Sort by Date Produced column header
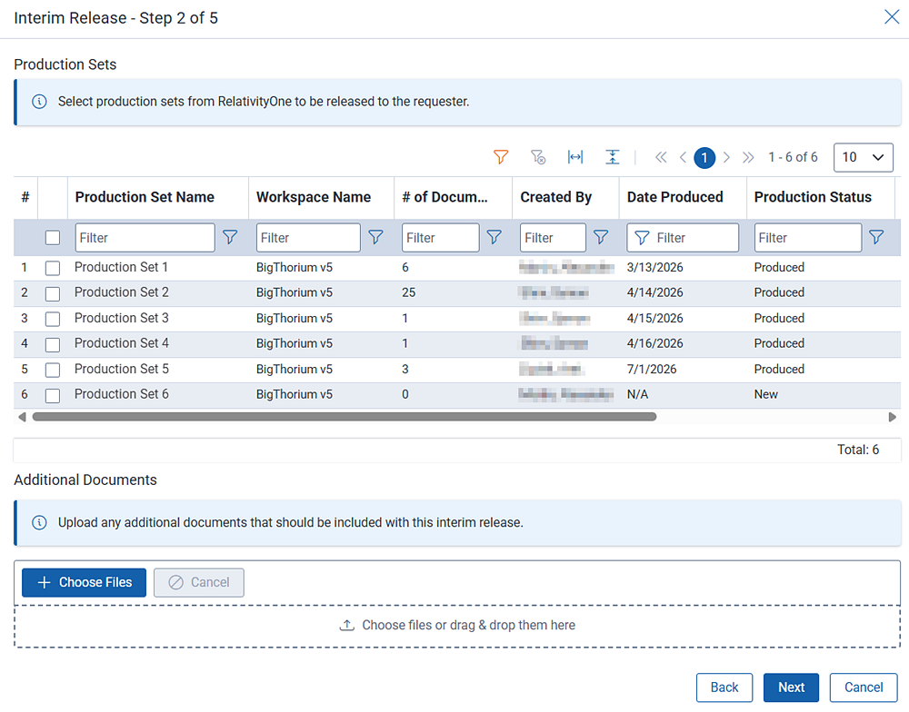This screenshot has width=909, height=712. [x=674, y=197]
